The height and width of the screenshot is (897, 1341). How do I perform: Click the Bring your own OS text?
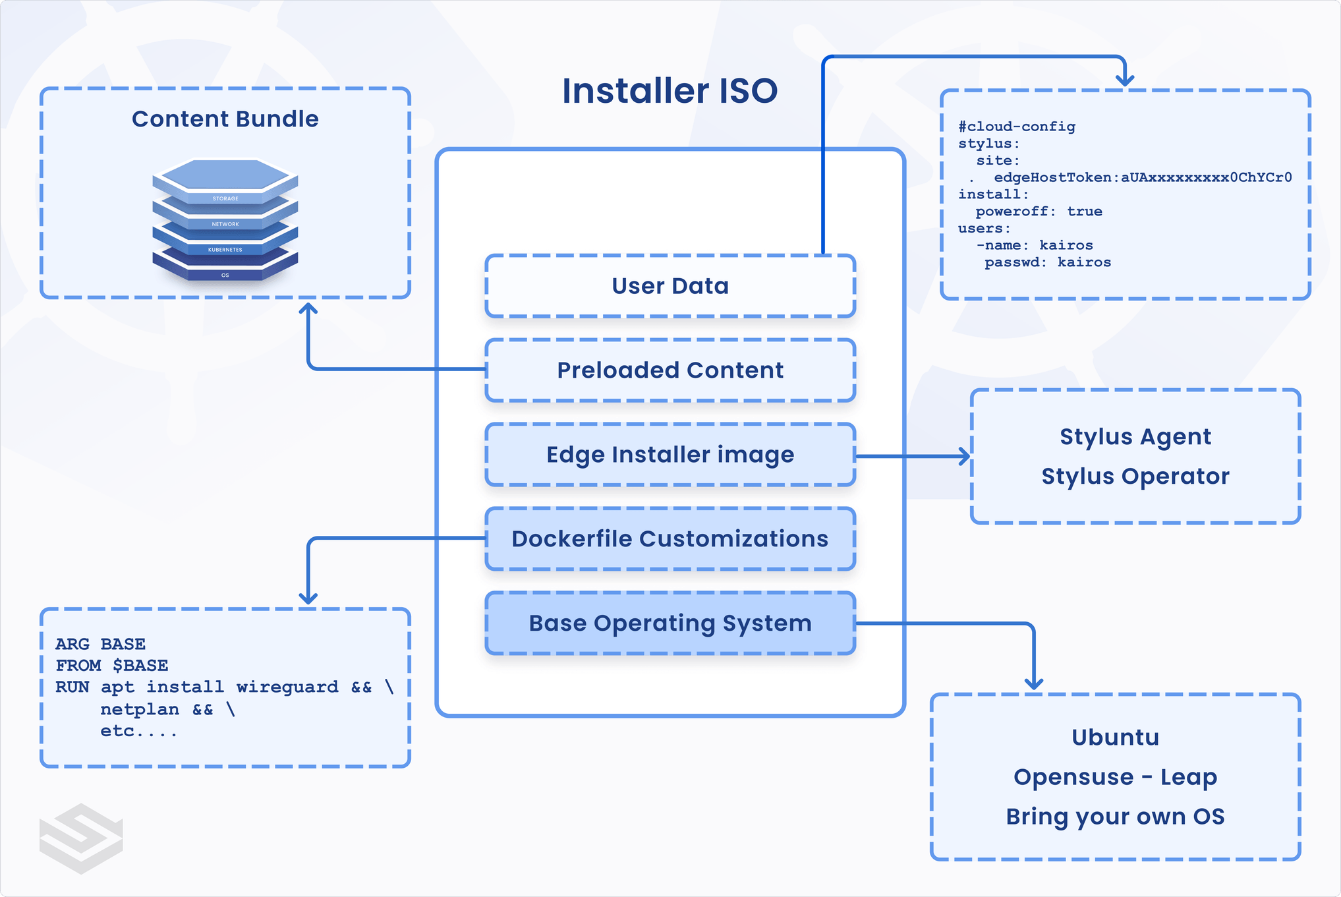(x=1115, y=817)
